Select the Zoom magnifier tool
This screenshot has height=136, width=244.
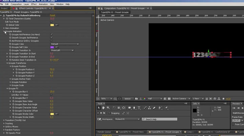[108, 108]
